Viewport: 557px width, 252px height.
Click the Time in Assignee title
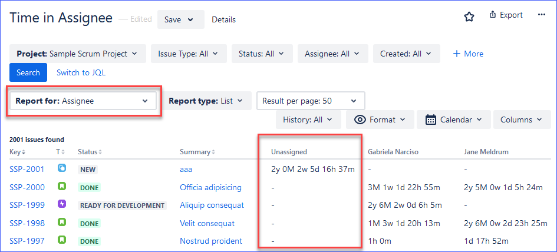click(x=61, y=18)
